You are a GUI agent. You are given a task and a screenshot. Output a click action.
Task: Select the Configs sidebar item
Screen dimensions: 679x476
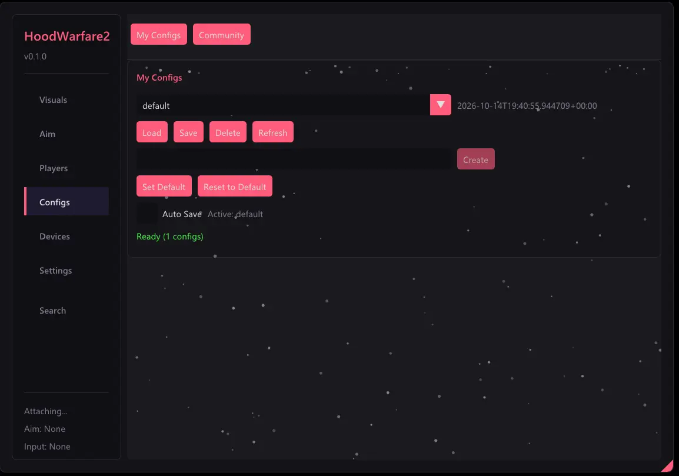[66, 202]
